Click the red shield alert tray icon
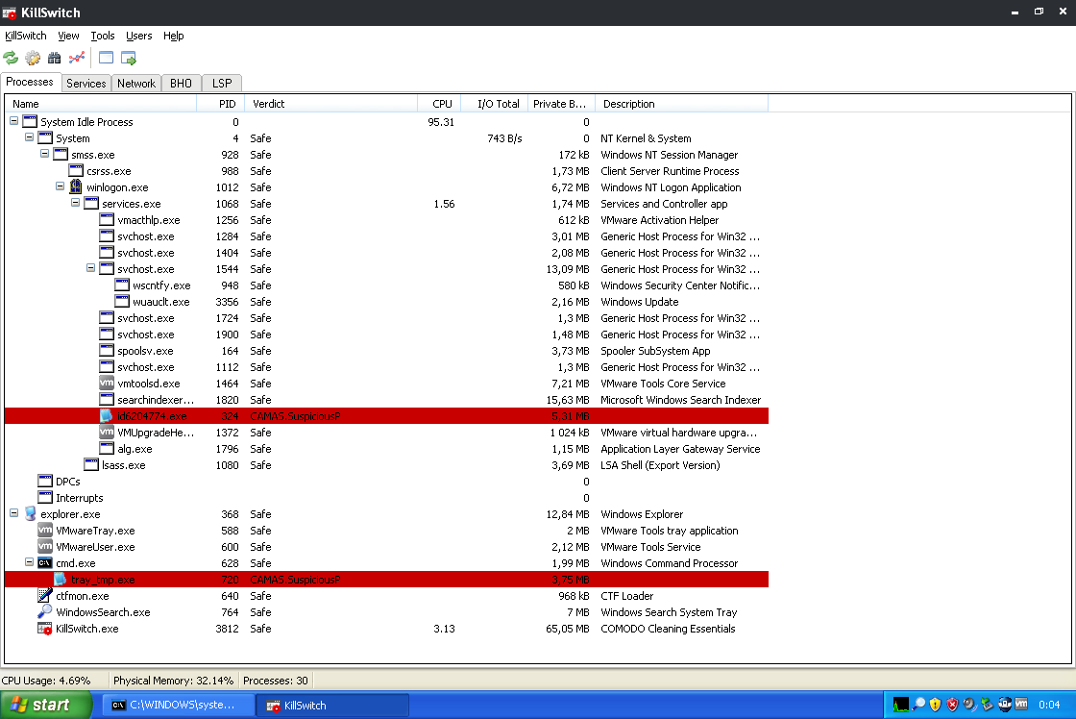This screenshot has height=719, width=1076. (x=952, y=705)
